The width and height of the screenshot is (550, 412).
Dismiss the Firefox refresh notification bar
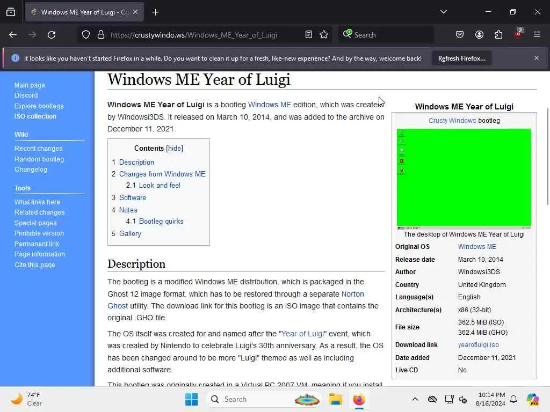coord(537,58)
